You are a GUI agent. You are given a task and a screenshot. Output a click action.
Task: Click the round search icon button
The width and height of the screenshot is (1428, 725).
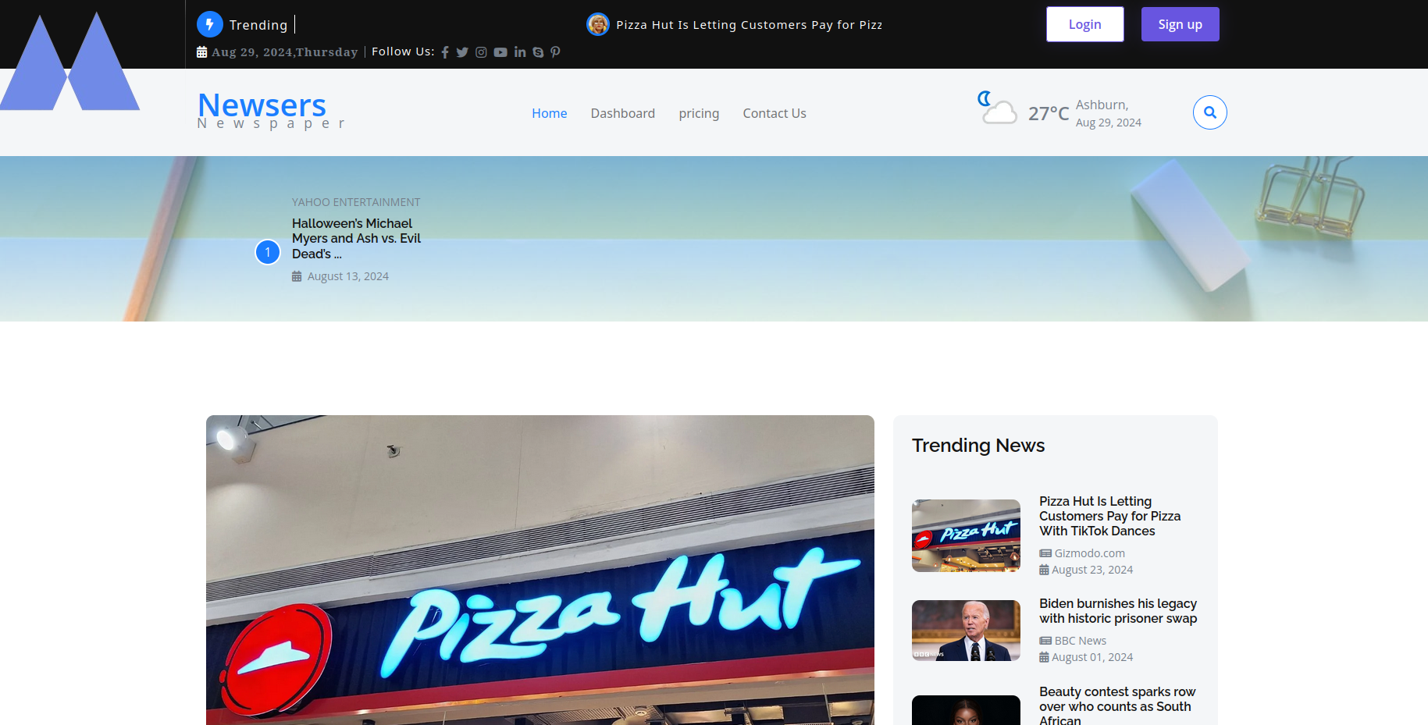1209,112
